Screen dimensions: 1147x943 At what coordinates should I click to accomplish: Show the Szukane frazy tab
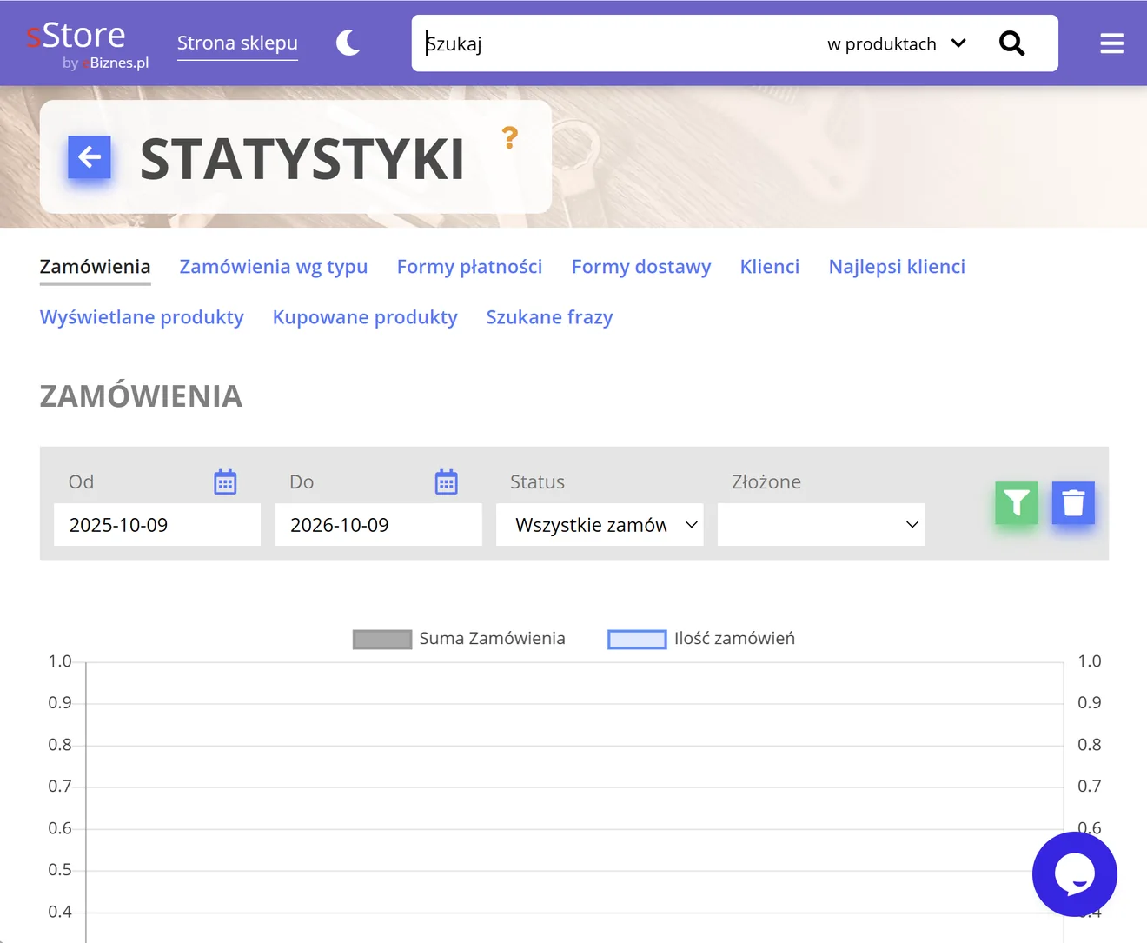tap(550, 317)
